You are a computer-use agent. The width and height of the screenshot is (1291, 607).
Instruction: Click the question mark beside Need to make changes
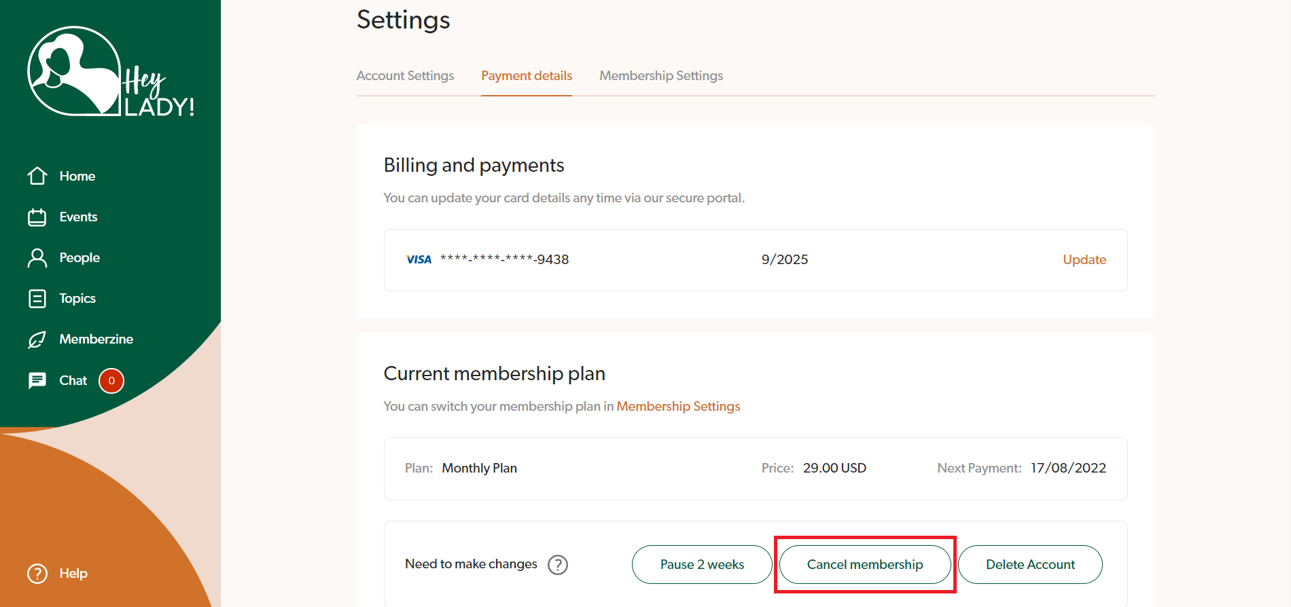558,565
